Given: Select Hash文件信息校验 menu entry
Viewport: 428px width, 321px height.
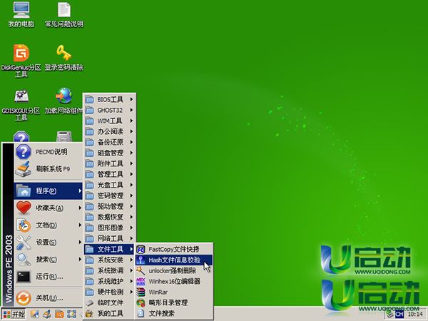Looking at the screenshot, I should point(178,260).
